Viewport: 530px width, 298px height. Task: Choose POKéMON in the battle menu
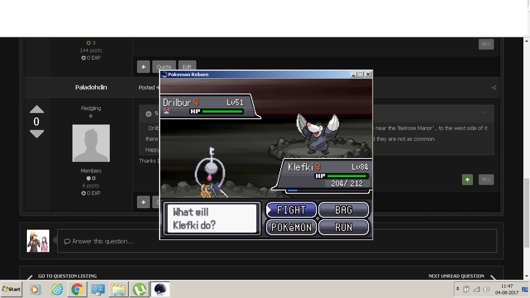pos(291,227)
